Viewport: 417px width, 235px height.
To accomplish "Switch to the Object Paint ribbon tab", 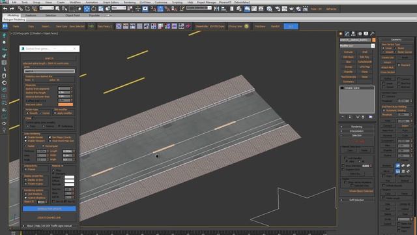I will [72, 15].
